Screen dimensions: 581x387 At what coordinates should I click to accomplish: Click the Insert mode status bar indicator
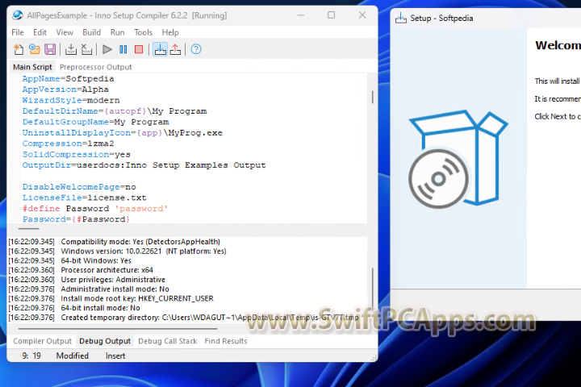[115, 356]
